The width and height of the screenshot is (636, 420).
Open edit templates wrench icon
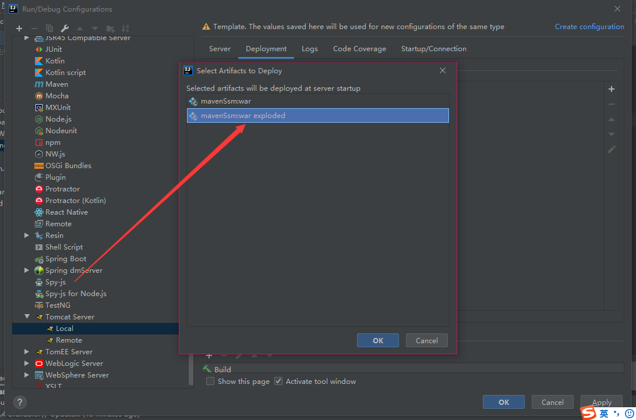click(65, 29)
